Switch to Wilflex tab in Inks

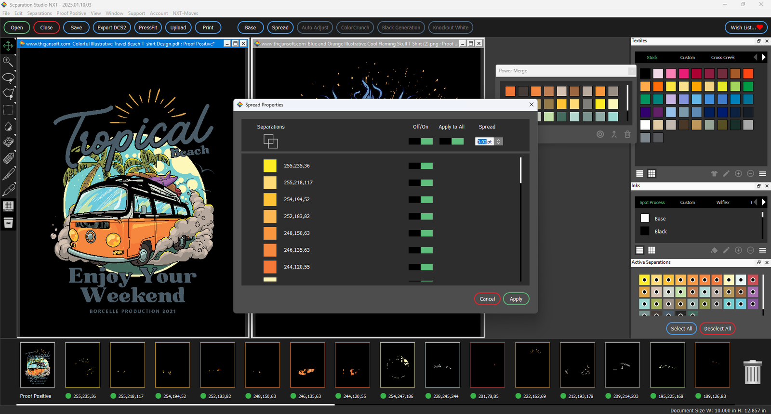click(723, 202)
